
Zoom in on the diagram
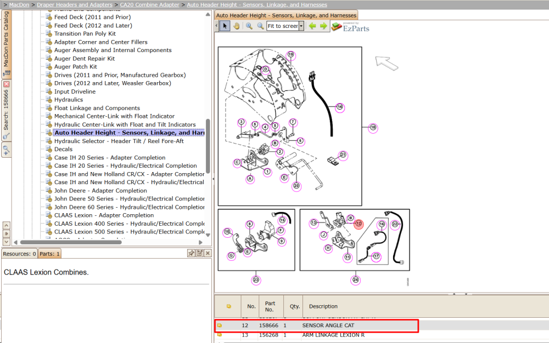click(x=249, y=26)
